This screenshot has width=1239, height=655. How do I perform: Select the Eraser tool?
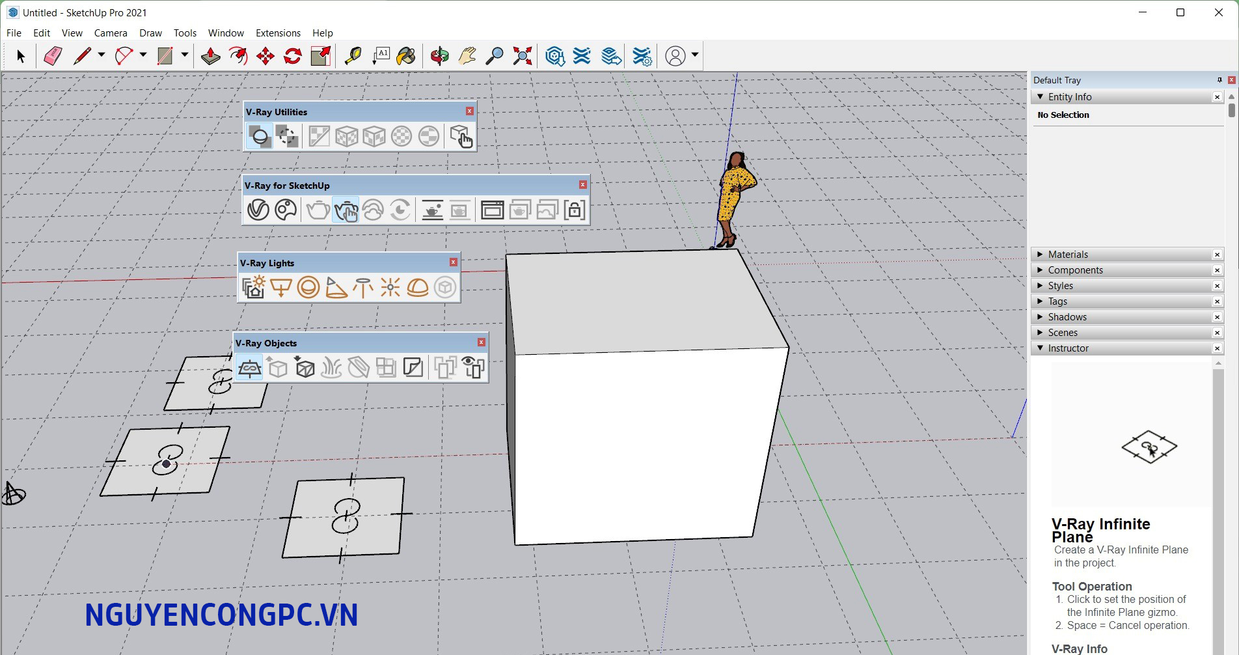point(53,56)
